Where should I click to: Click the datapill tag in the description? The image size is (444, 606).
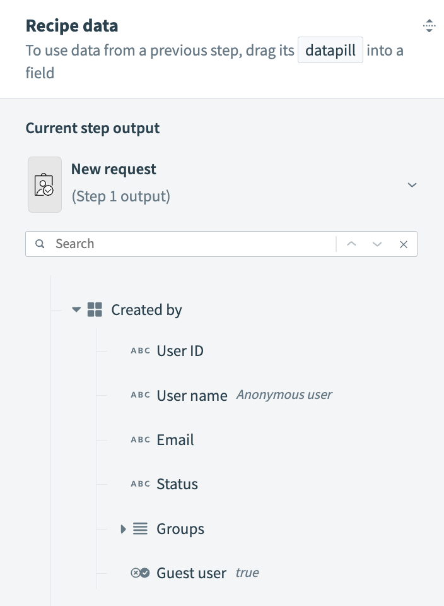point(330,50)
